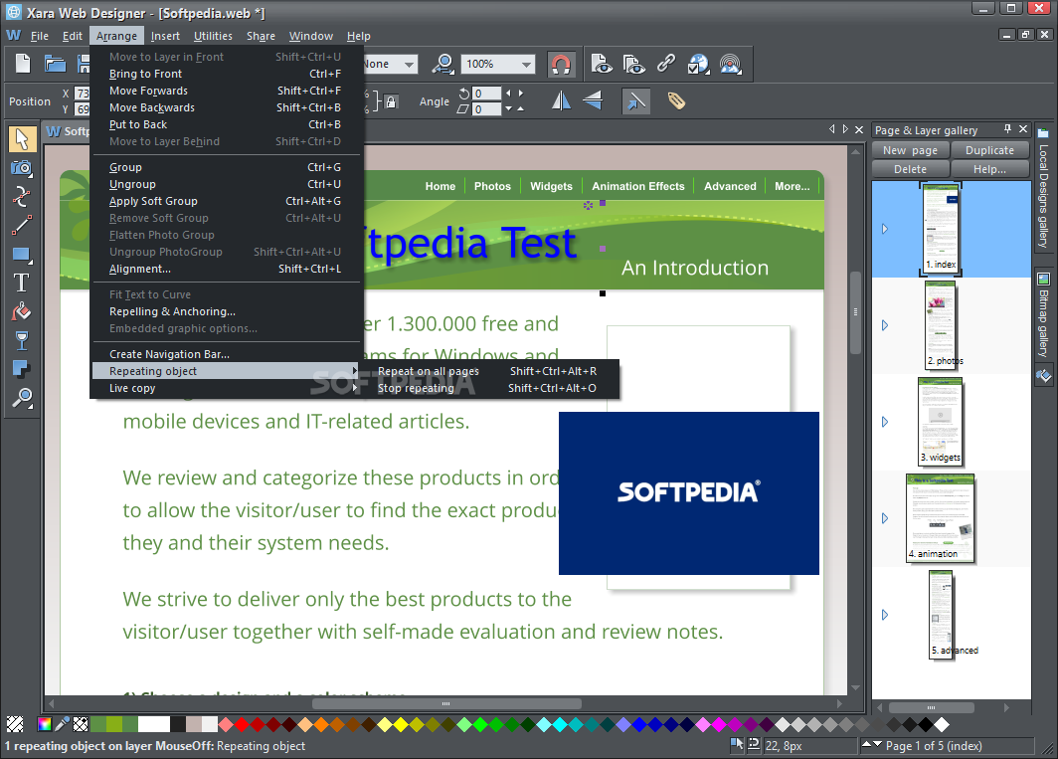Click the horizontal canvas scrollbar
1058x759 pixels.
coord(446,703)
